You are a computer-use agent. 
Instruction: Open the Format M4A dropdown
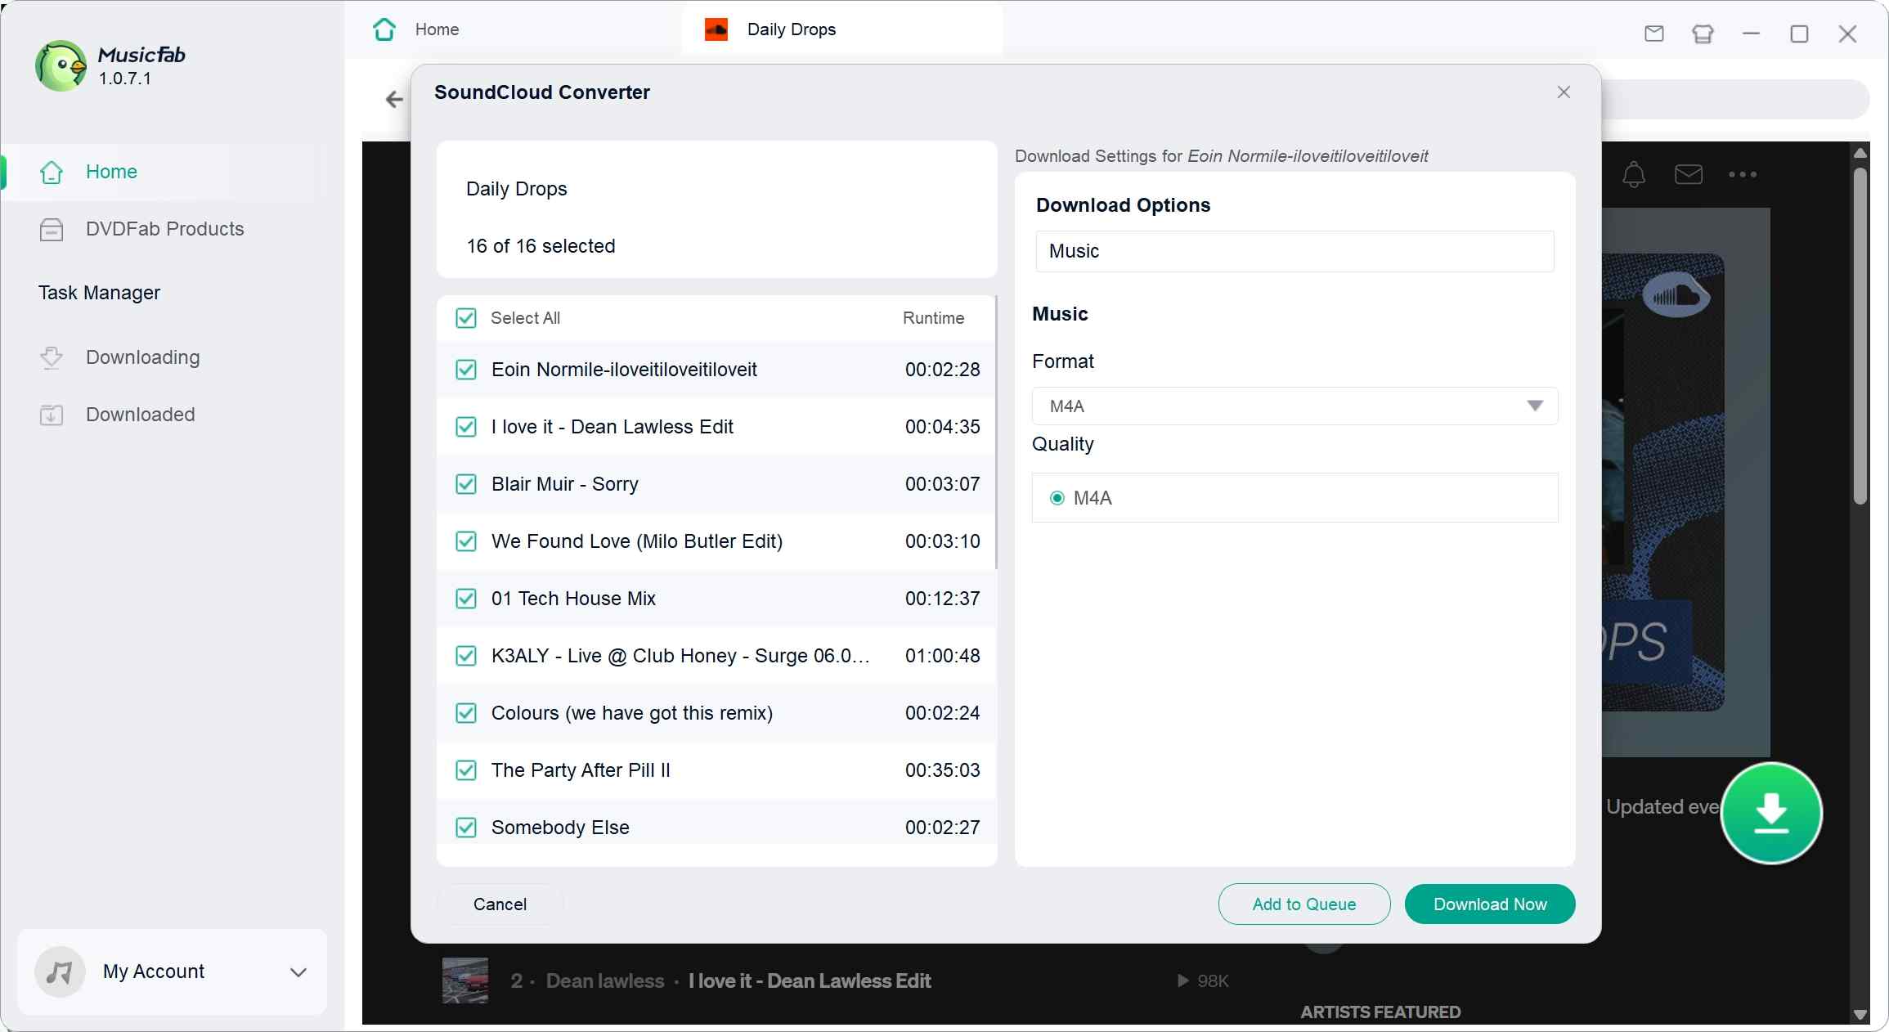(x=1294, y=406)
